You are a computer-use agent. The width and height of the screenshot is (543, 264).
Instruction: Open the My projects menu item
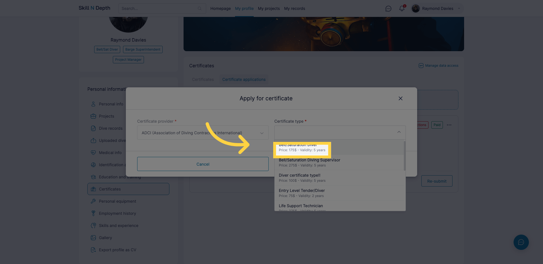point(269,8)
